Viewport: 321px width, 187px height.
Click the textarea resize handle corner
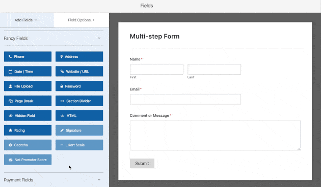(x=299, y=149)
